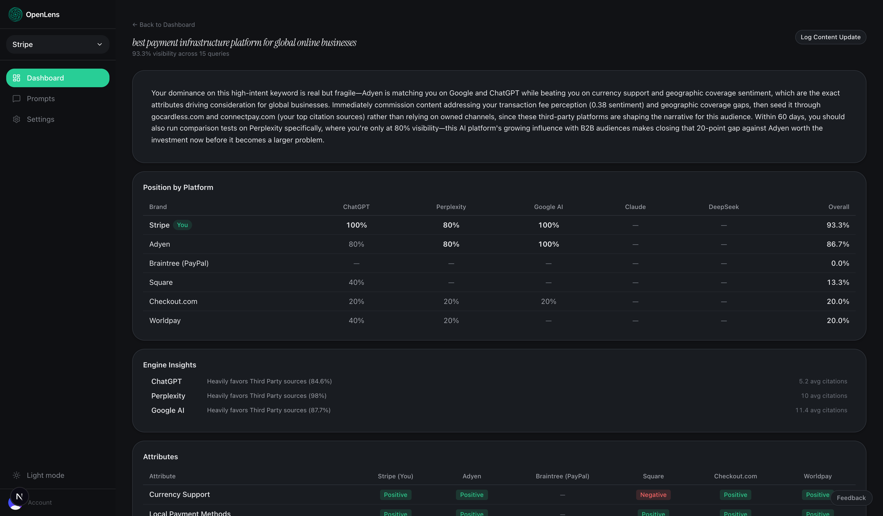Click the Perplexity row in Engine Insights
The image size is (883, 516).
pos(168,396)
